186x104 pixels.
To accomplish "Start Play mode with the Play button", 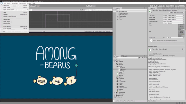I will point(88,6).
